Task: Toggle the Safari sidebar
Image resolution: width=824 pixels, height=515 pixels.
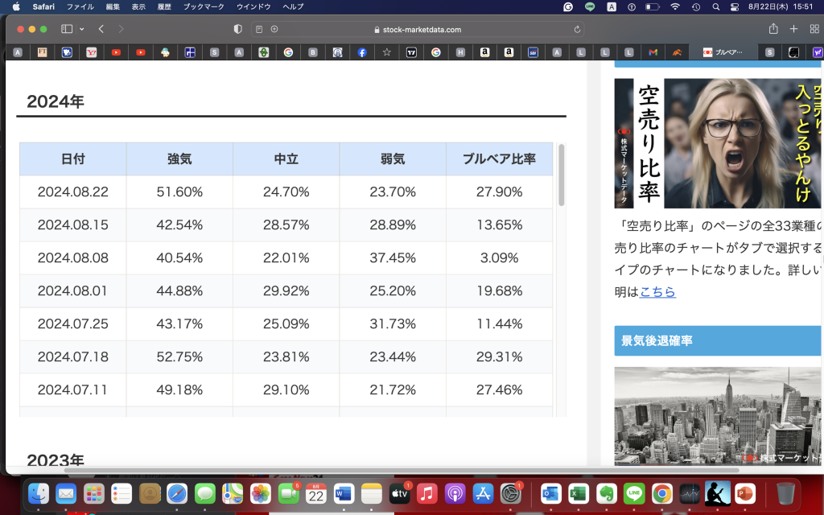Action: 65,28
